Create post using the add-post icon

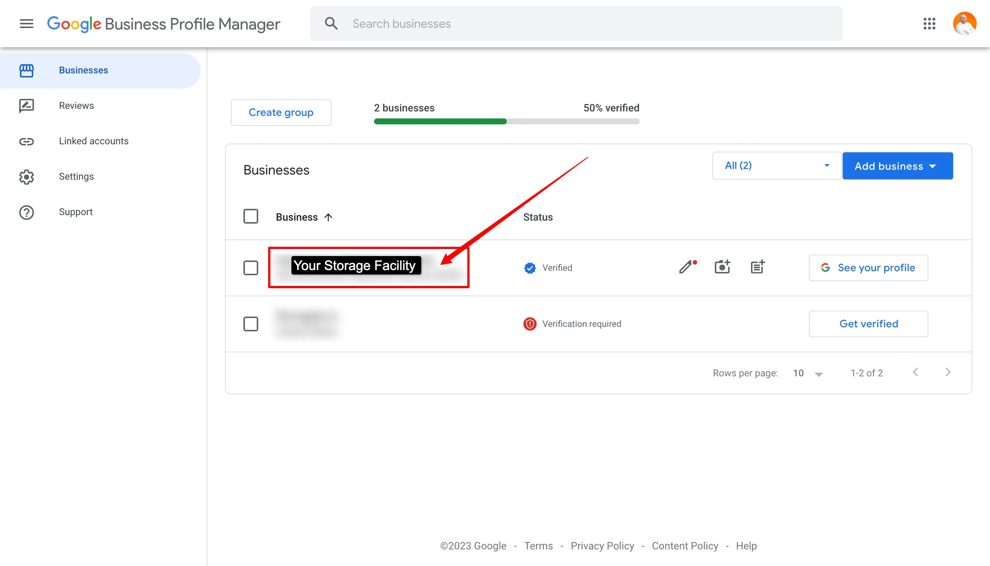point(758,267)
